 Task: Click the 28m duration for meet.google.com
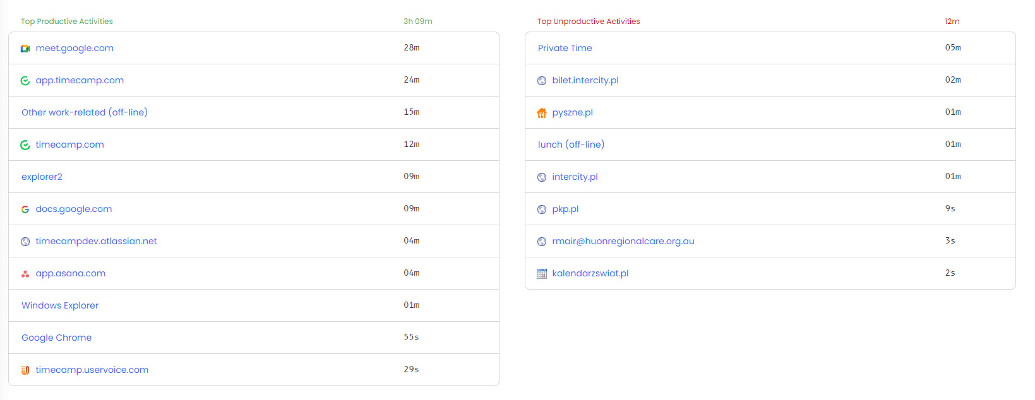412,47
